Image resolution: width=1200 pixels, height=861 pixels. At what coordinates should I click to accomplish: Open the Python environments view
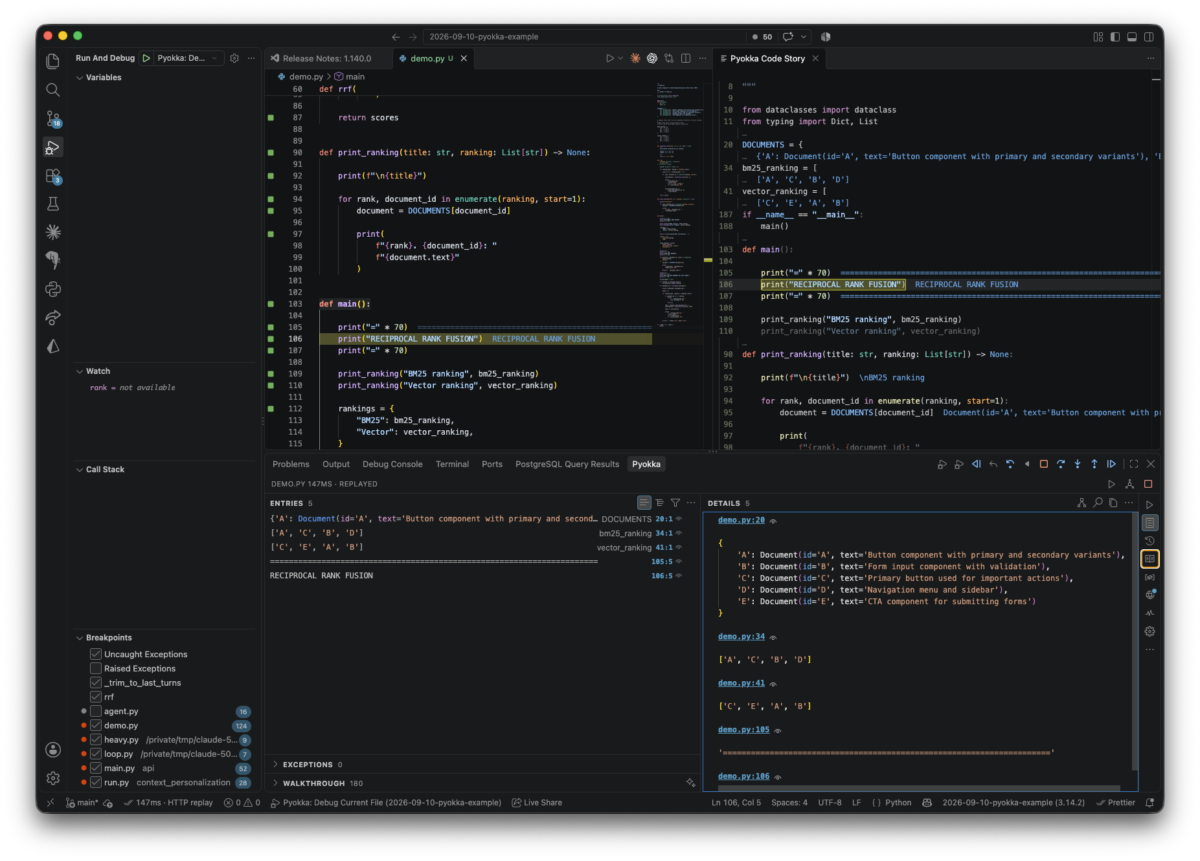[53, 289]
